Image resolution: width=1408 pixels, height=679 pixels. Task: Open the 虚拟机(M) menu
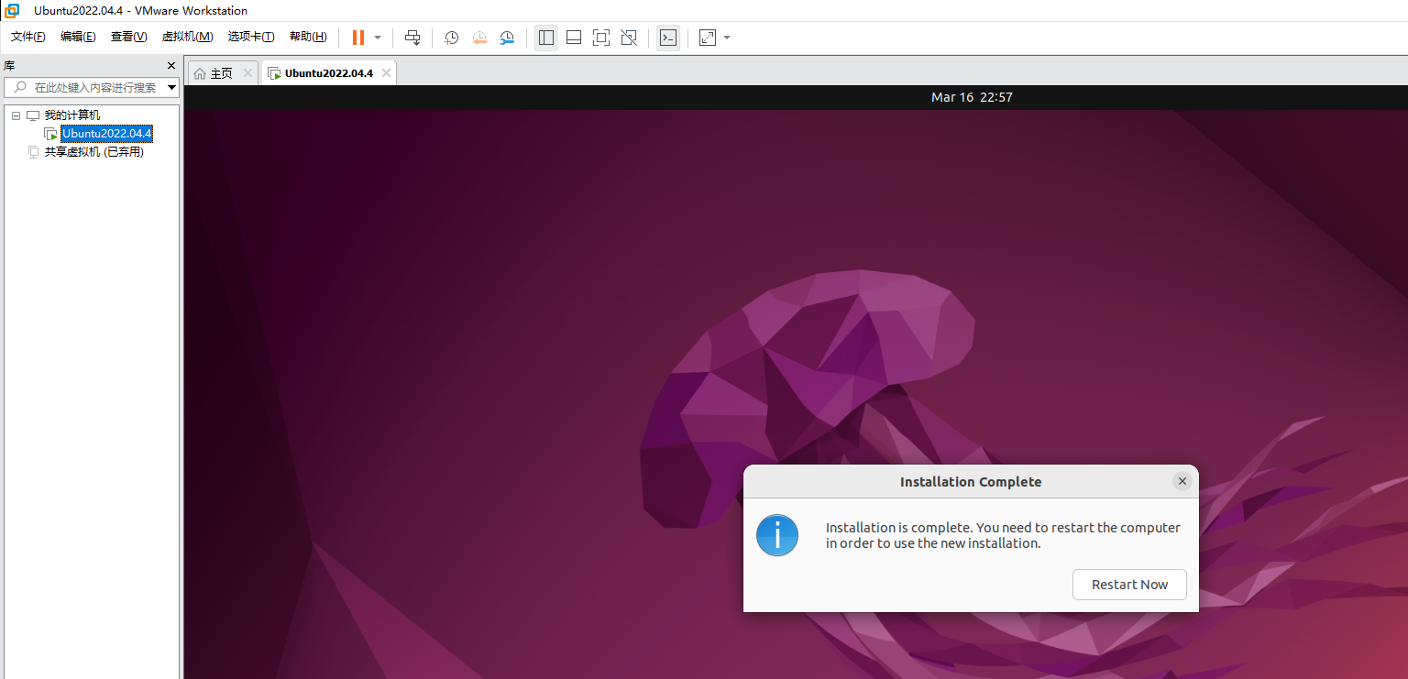point(187,37)
